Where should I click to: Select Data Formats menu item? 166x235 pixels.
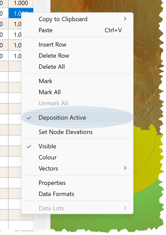[x=56, y=194]
